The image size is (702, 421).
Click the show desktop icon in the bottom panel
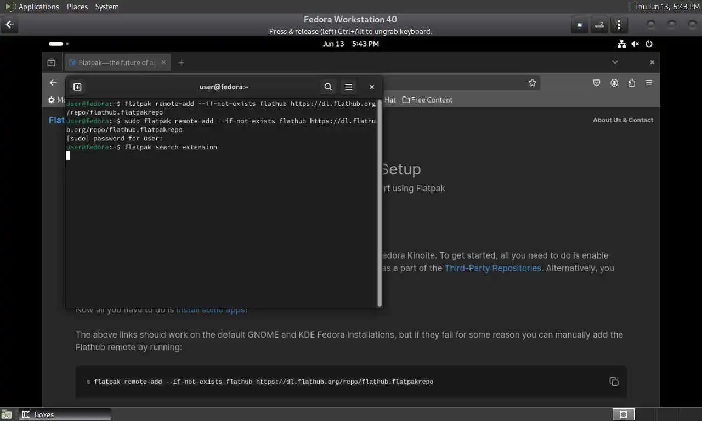[7, 414]
